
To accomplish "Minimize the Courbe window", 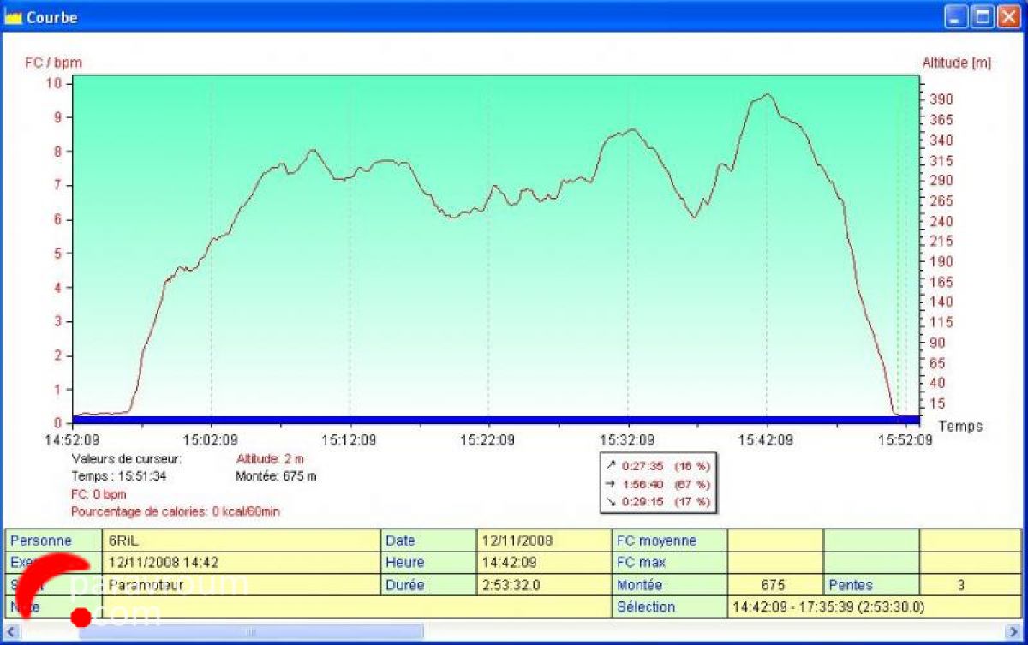I will pyautogui.click(x=957, y=17).
